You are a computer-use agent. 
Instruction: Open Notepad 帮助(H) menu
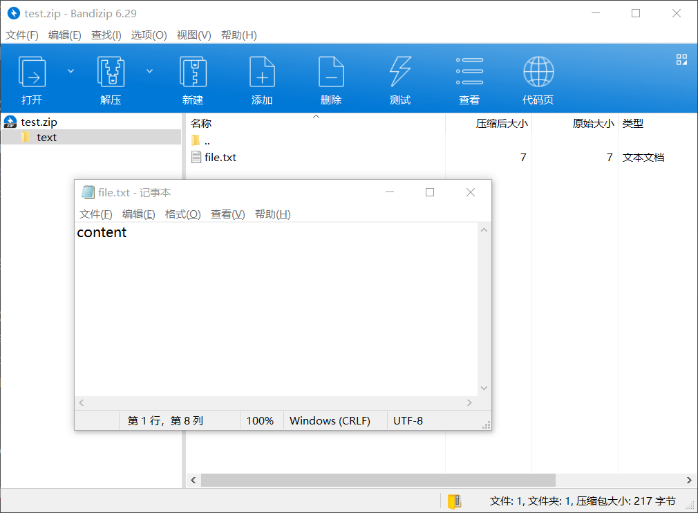(273, 214)
